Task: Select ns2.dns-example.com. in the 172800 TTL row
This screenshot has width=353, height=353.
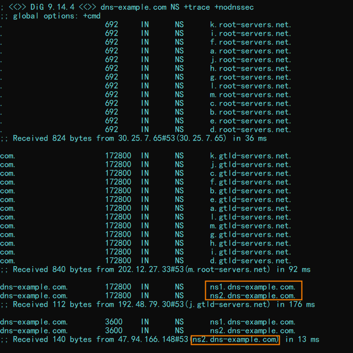Action: click(253, 296)
